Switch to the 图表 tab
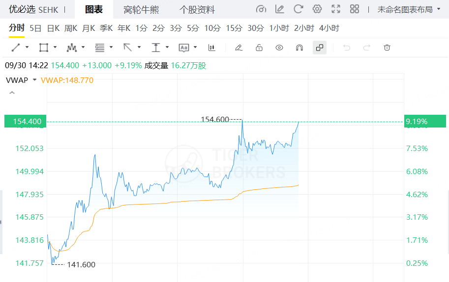Viewport: 449px width, 282px height. 94,9
